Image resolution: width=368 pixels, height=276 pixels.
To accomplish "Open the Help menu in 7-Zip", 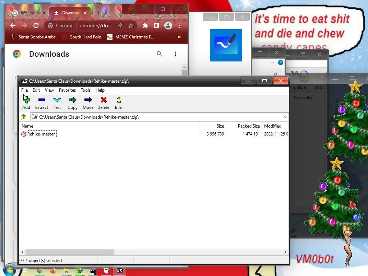I will click(100, 90).
